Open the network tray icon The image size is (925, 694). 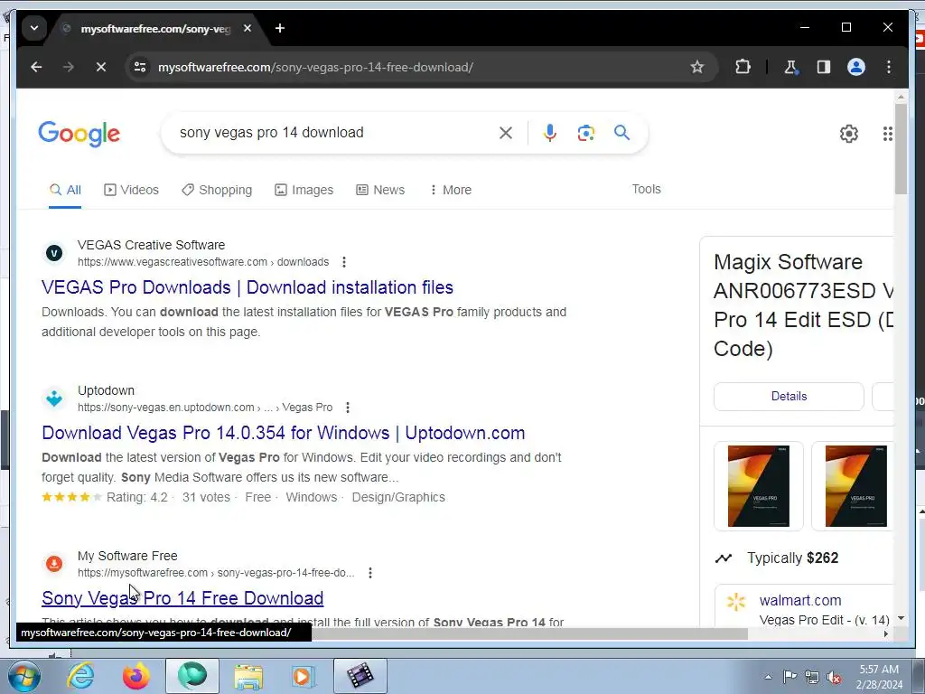pyautogui.click(x=812, y=678)
